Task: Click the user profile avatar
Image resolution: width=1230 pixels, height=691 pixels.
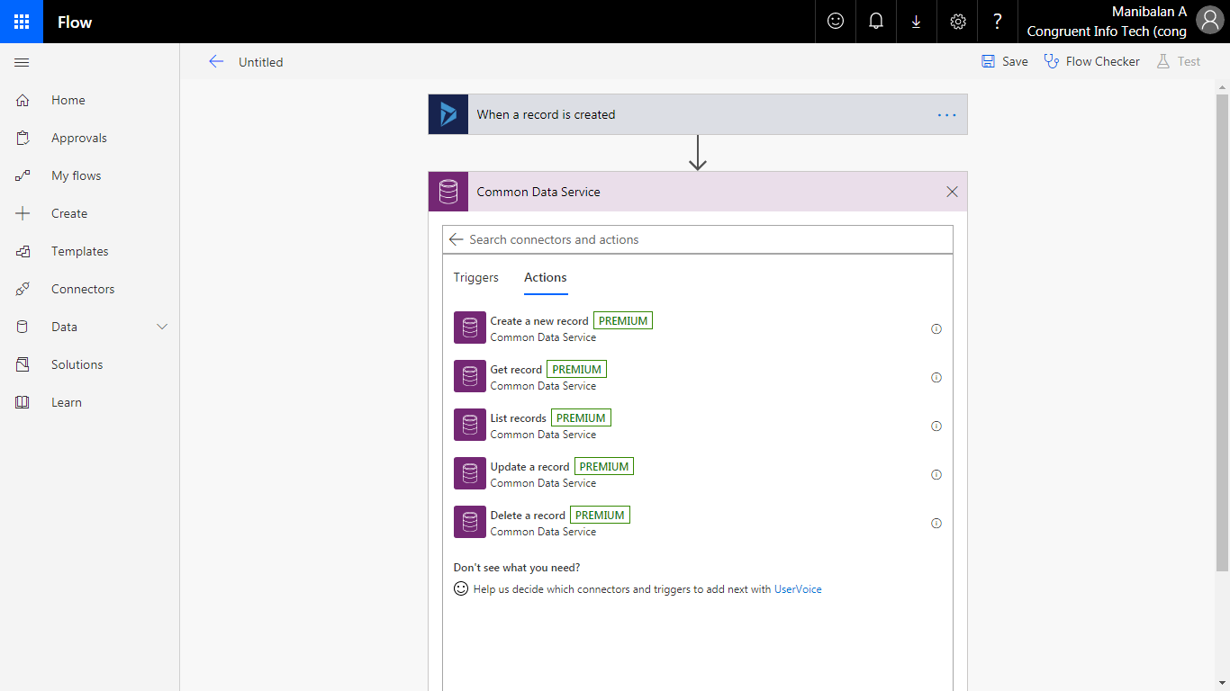Action: 1209,22
